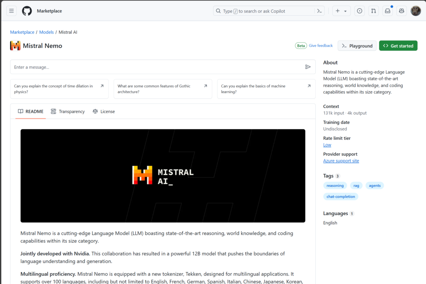Open the Copilot icon in header
Viewport: 426px width, 284px height.
tap(401, 11)
